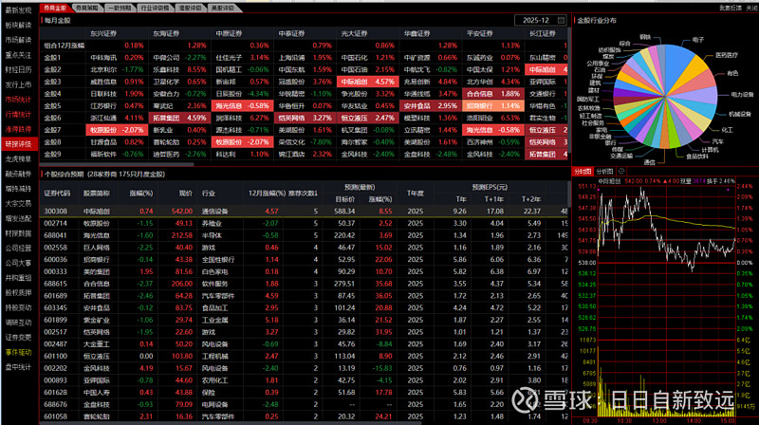Open 市场解读 in the left sidebar

point(18,40)
